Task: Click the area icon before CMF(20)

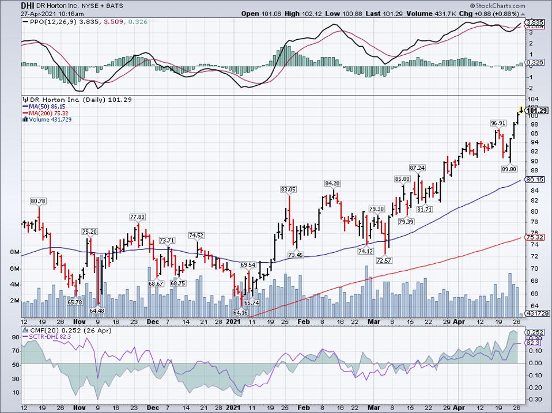Action: tap(25, 331)
